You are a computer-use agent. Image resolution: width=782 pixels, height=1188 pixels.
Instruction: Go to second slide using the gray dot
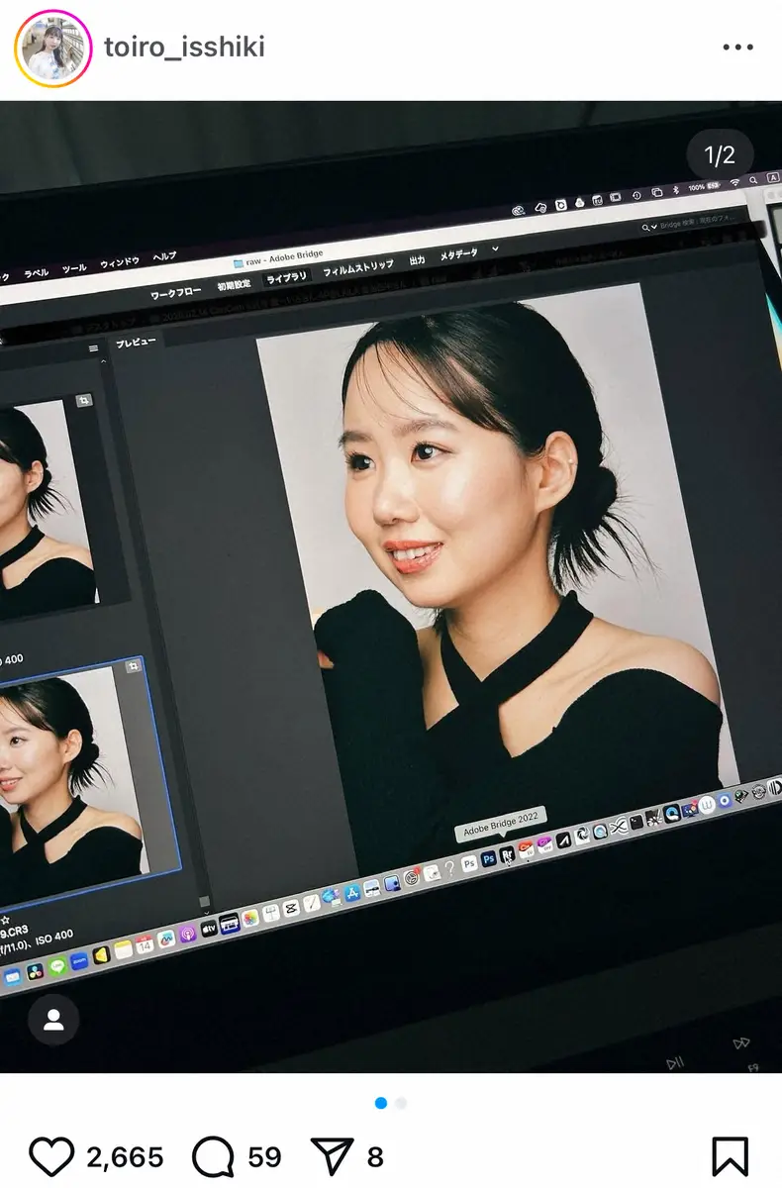click(x=401, y=1103)
